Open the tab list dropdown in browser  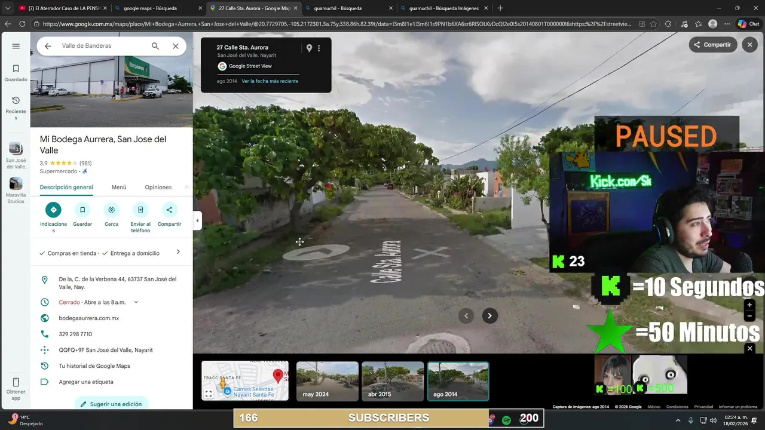tap(8, 8)
